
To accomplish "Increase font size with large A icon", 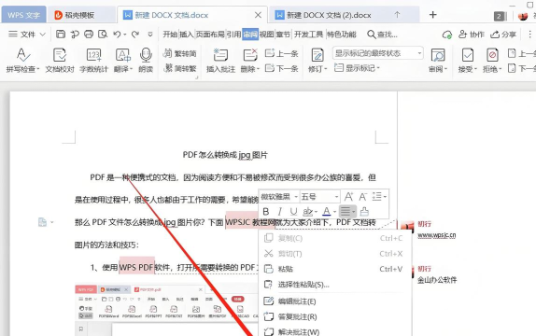I will tap(348, 197).
